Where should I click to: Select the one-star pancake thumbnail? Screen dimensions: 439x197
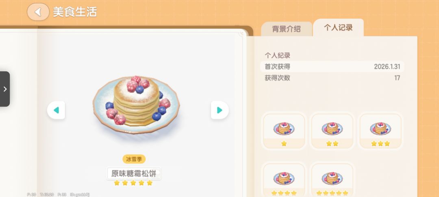284,131
